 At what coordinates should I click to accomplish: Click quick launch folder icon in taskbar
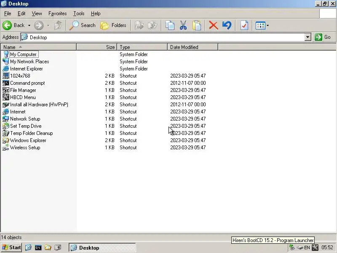[48, 248]
